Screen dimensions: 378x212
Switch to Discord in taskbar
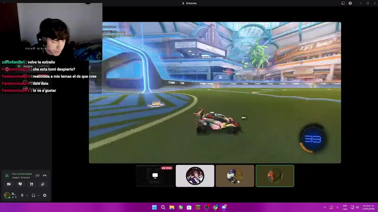(x=224, y=207)
